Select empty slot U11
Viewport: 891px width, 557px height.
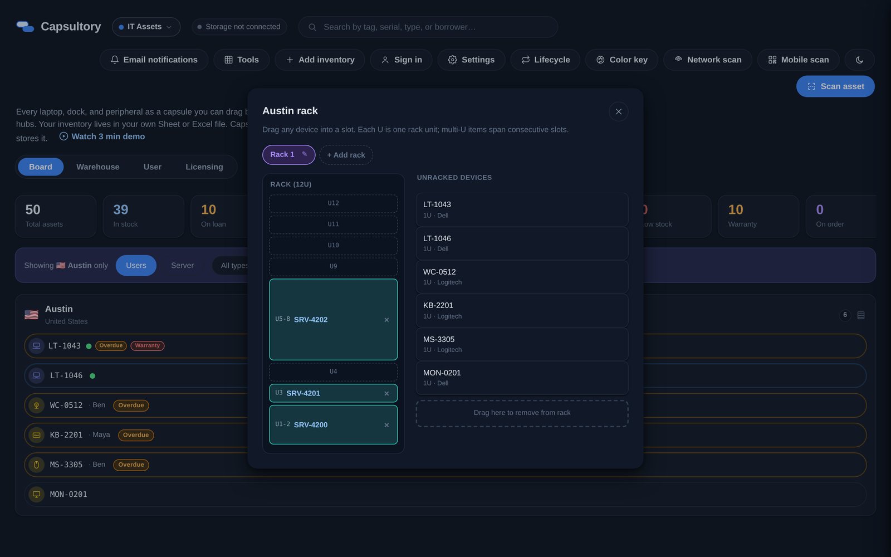(x=333, y=224)
